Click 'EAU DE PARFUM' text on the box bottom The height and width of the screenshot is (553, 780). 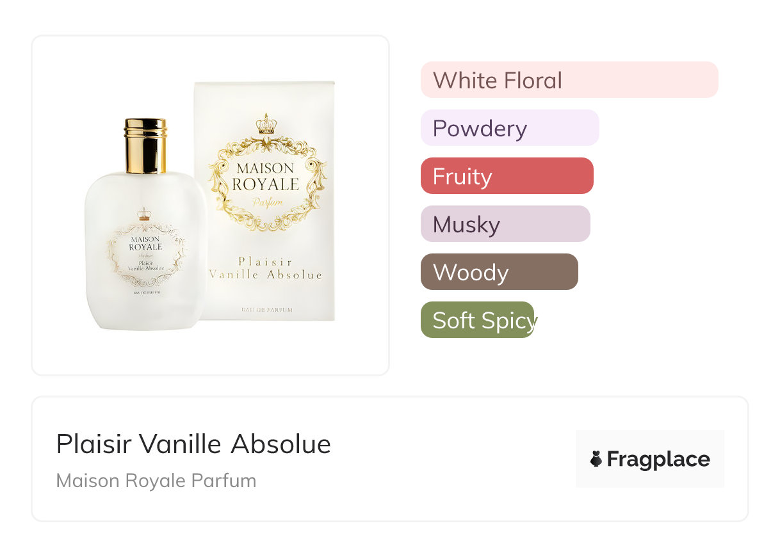[266, 310]
